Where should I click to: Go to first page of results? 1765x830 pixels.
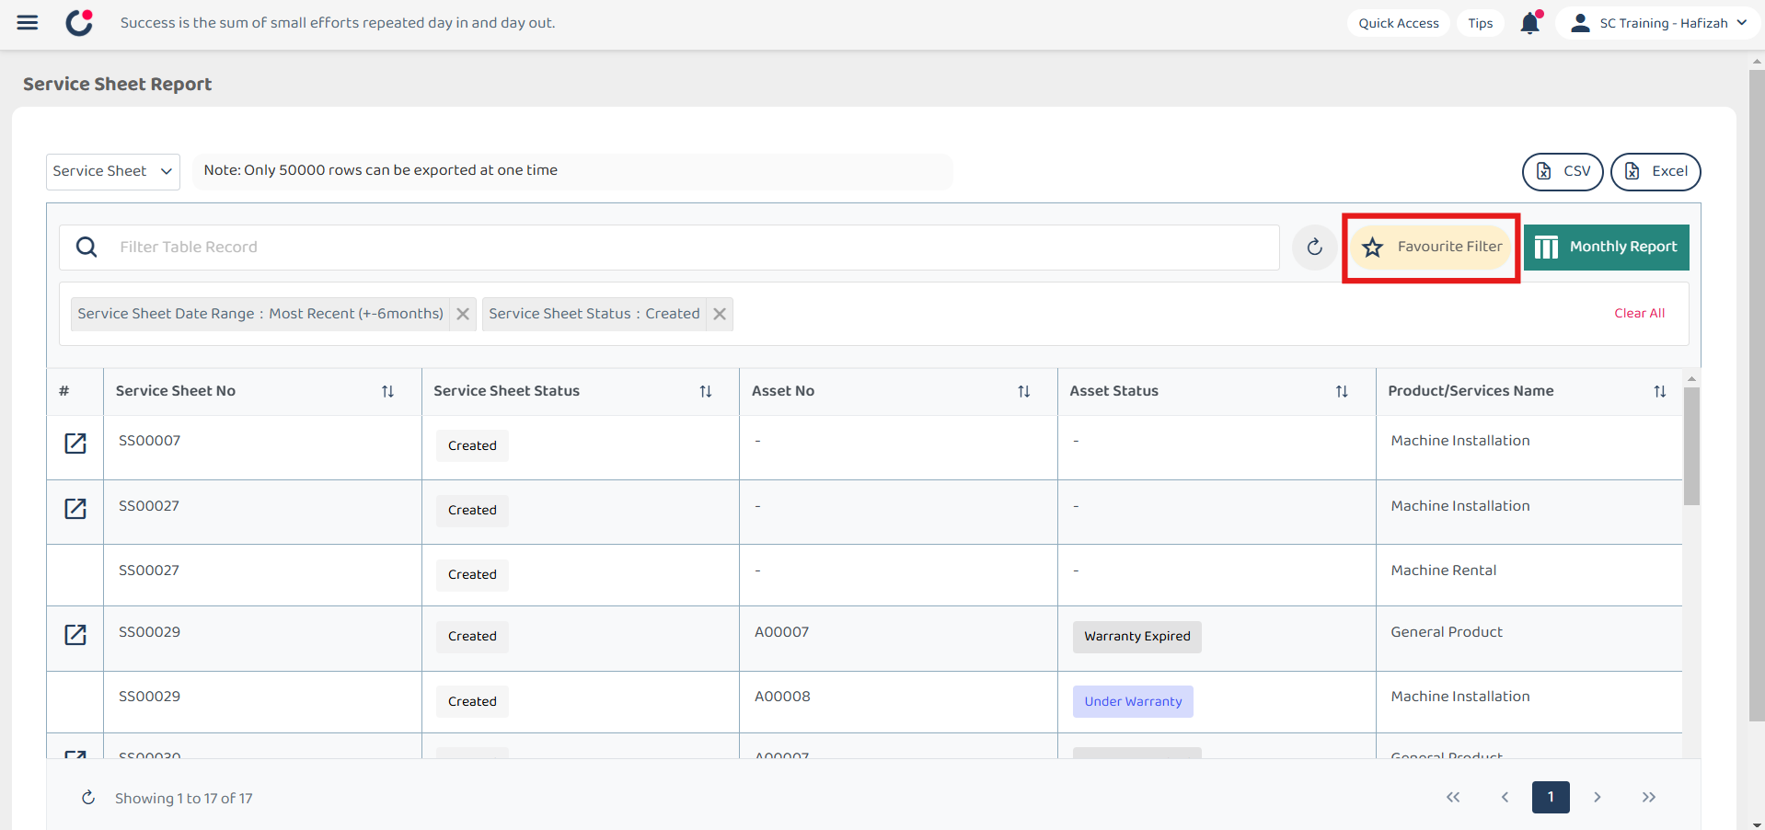(x=1453, y=797)
